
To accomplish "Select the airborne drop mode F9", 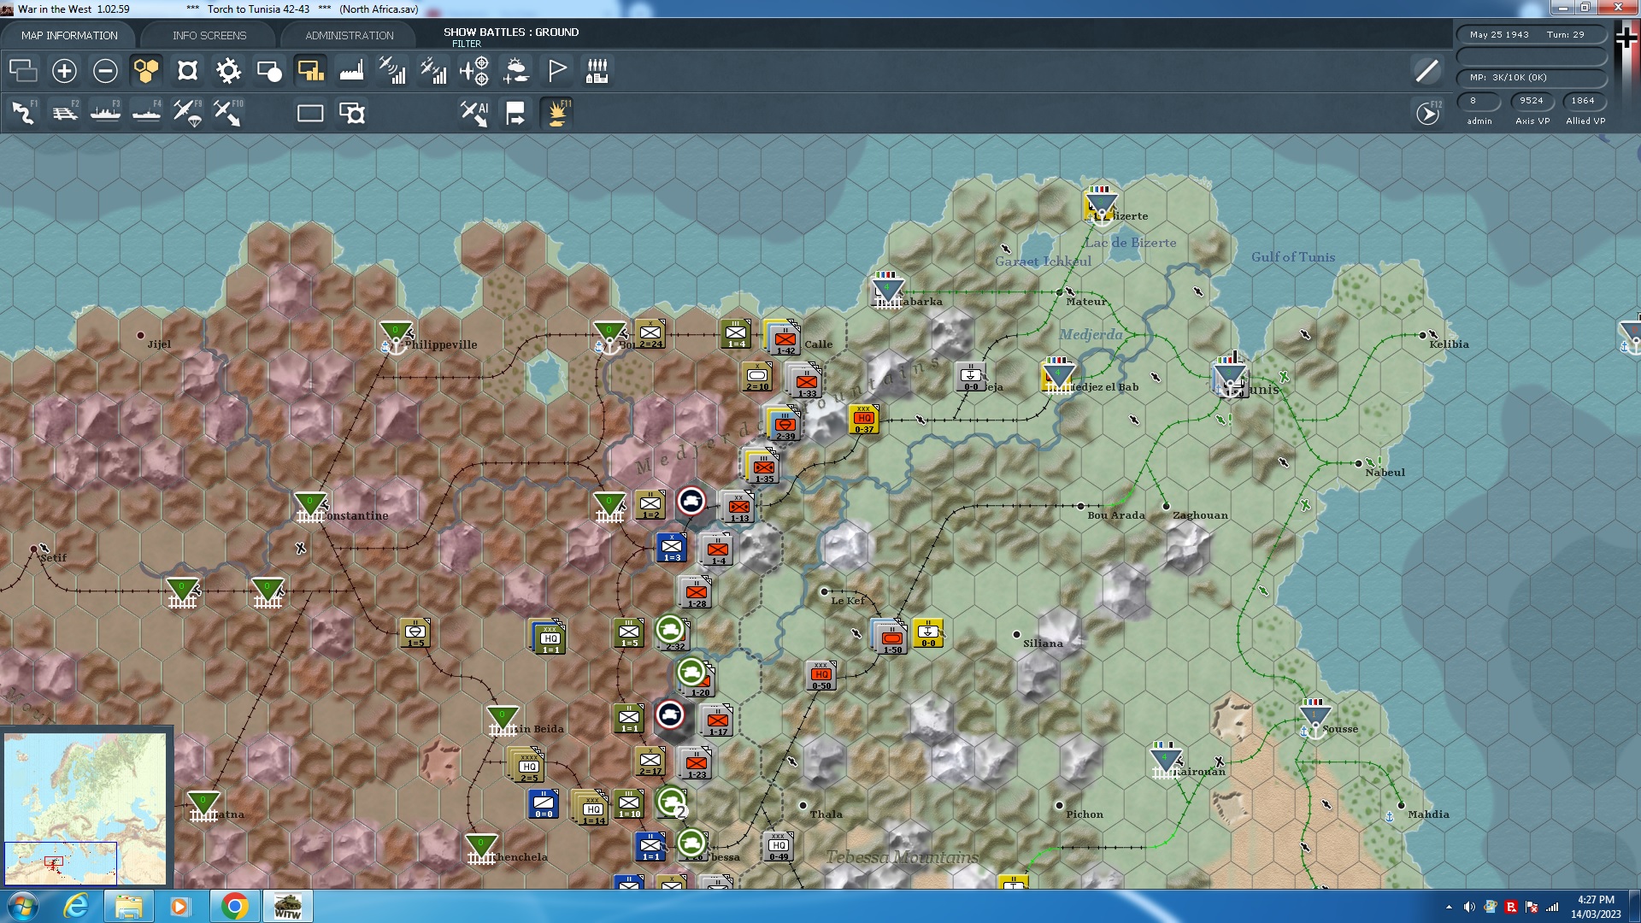I will [x=187, y=113].
